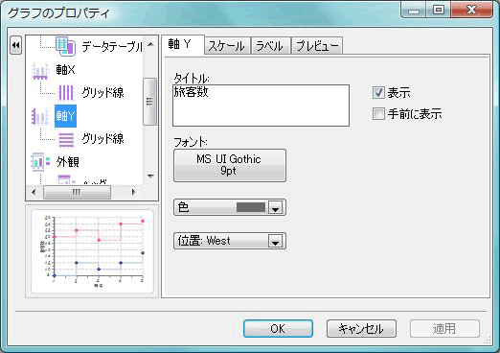Click tree vertical scrollbar up arrow
This screenshot has height=353, width=500.
pos(150,44)
